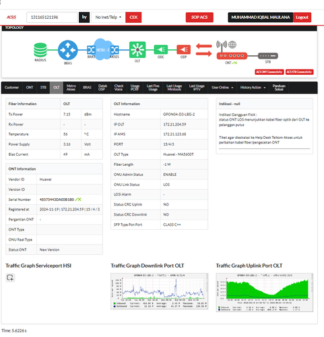Click Tx Power value 7.15
This screenshot has height=337, width=324.
pyautogui.click(x=67, y=115)
